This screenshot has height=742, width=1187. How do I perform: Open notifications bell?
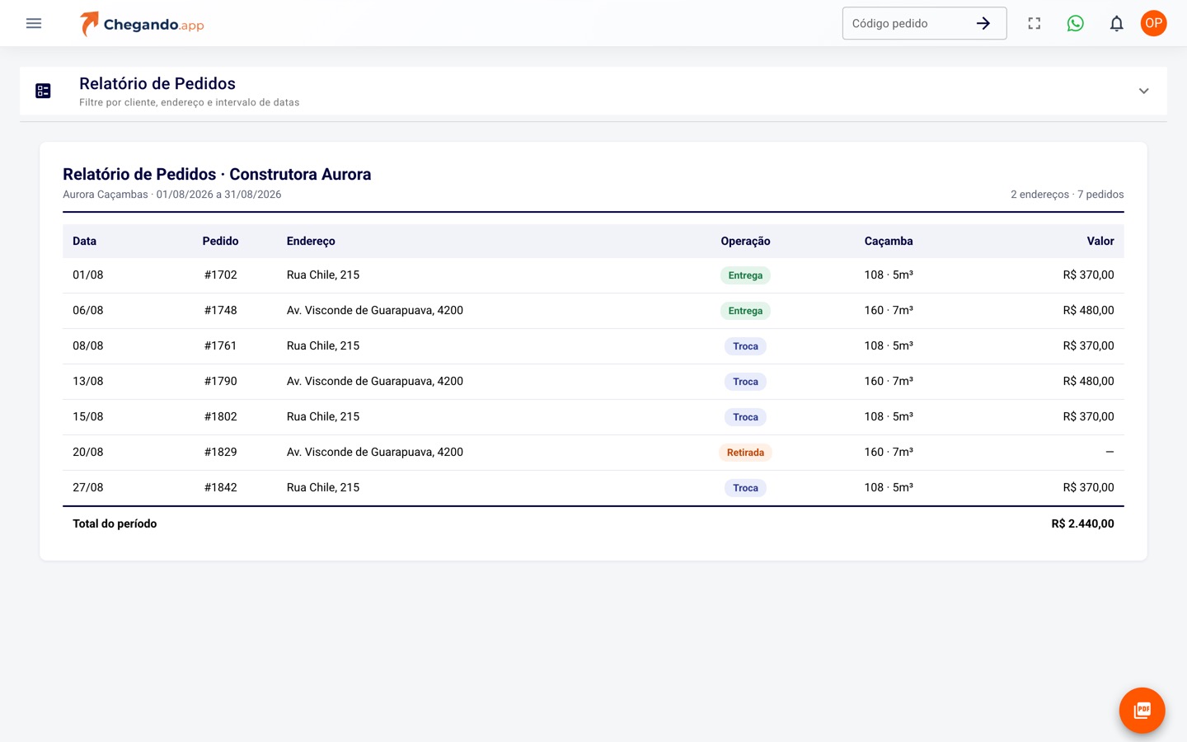click(x=1117, y=23)
